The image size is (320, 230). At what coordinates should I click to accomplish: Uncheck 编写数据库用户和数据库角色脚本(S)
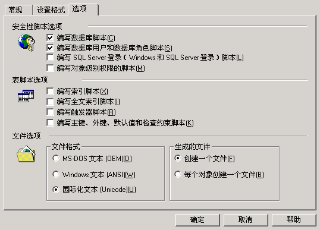(x=50, y=48)
